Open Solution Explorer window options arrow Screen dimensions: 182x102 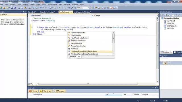[x=181, y=12]
